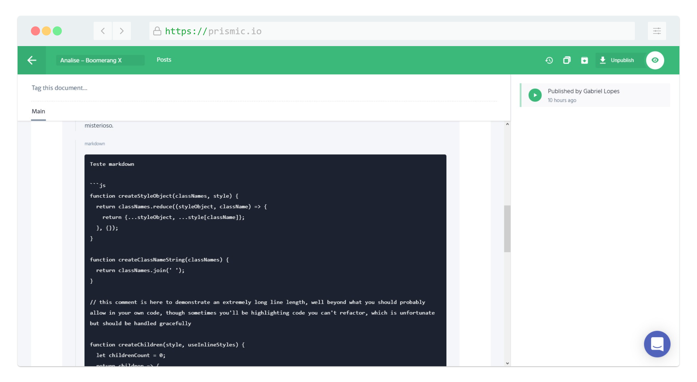
Task: Archive the document with box icon
Action: pyautogui.click(x=584, y=60)
